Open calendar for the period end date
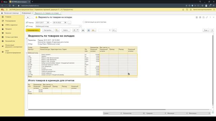Viewport: 216px width, 121px height. point(65,23)
